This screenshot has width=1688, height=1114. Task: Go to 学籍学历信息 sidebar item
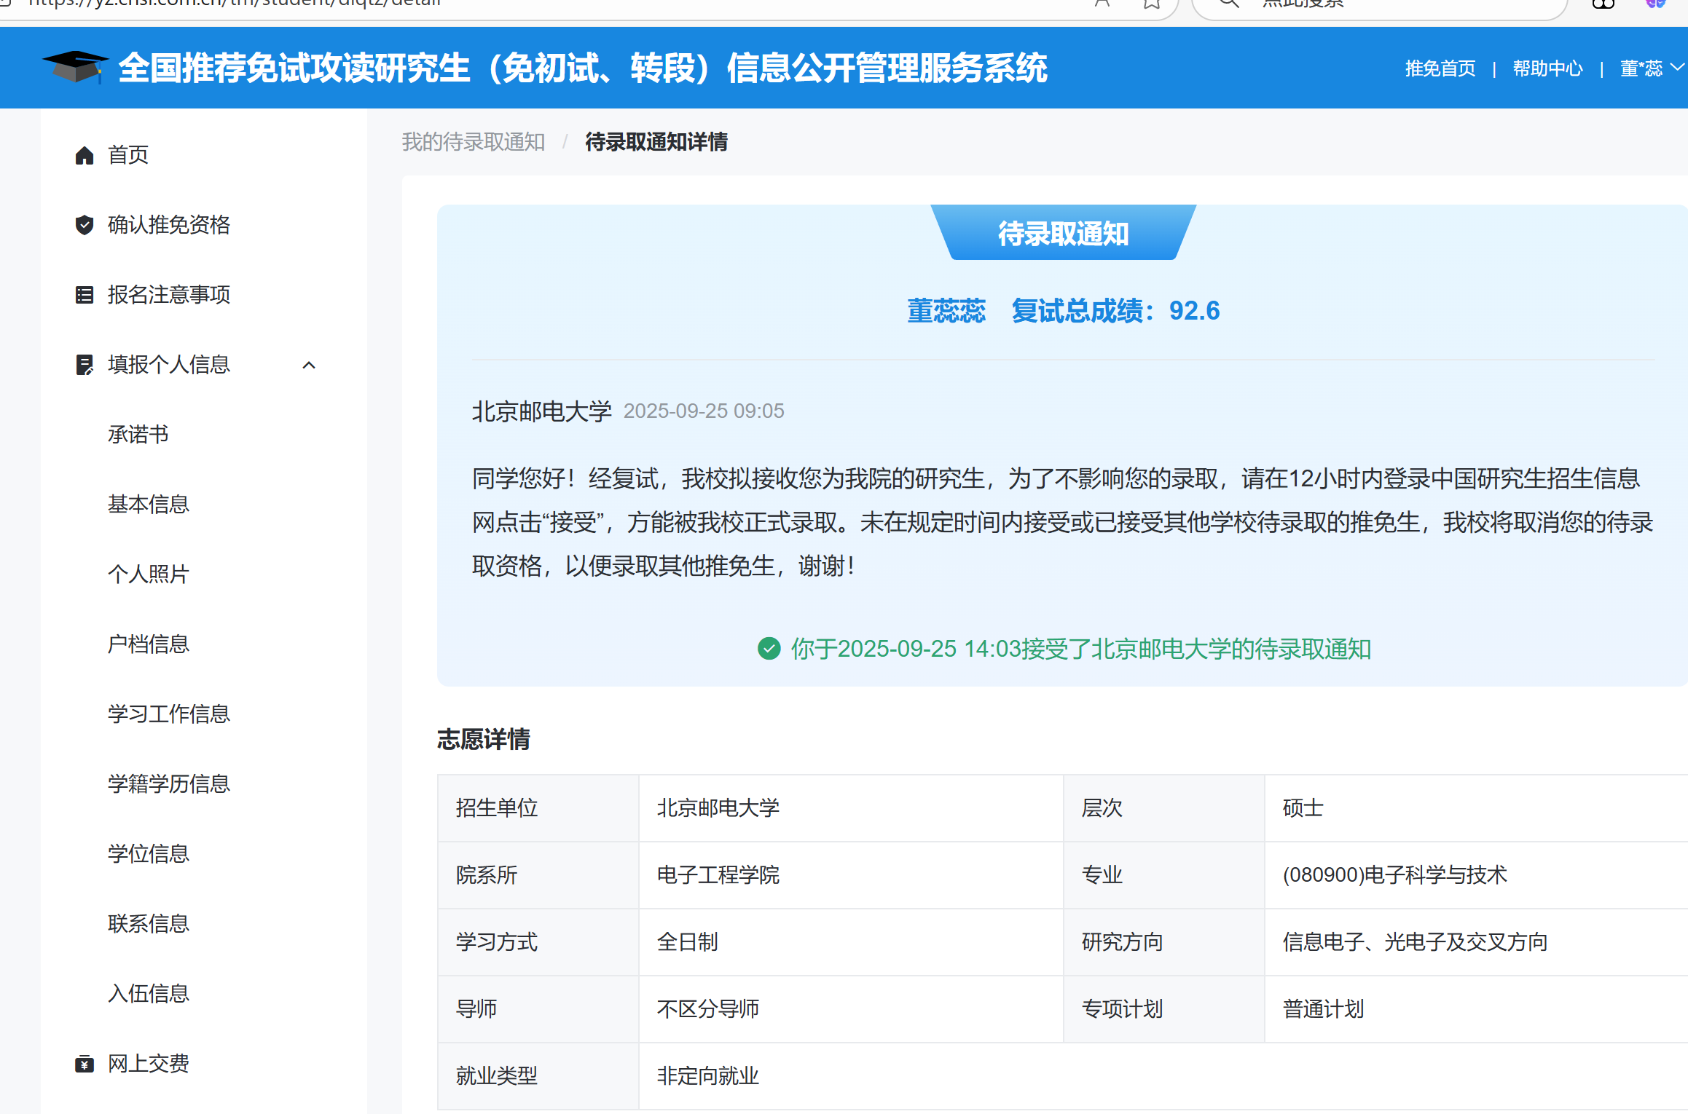pos(168,784)
